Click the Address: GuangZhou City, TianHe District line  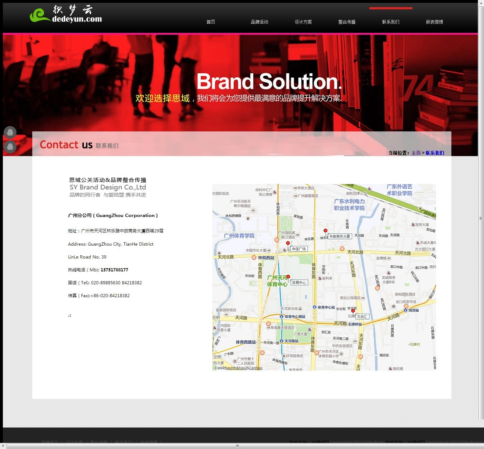coord(111,244)
